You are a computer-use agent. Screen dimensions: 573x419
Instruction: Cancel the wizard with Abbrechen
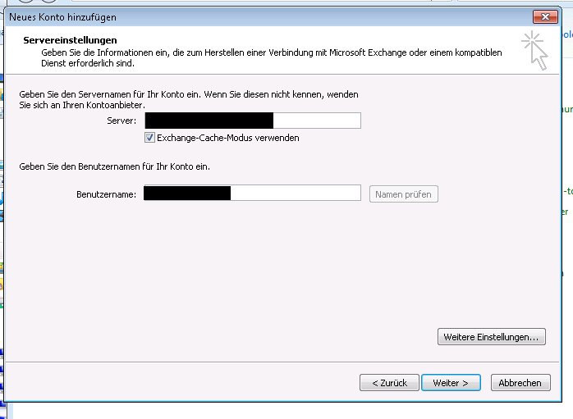[x=520, y=382]
